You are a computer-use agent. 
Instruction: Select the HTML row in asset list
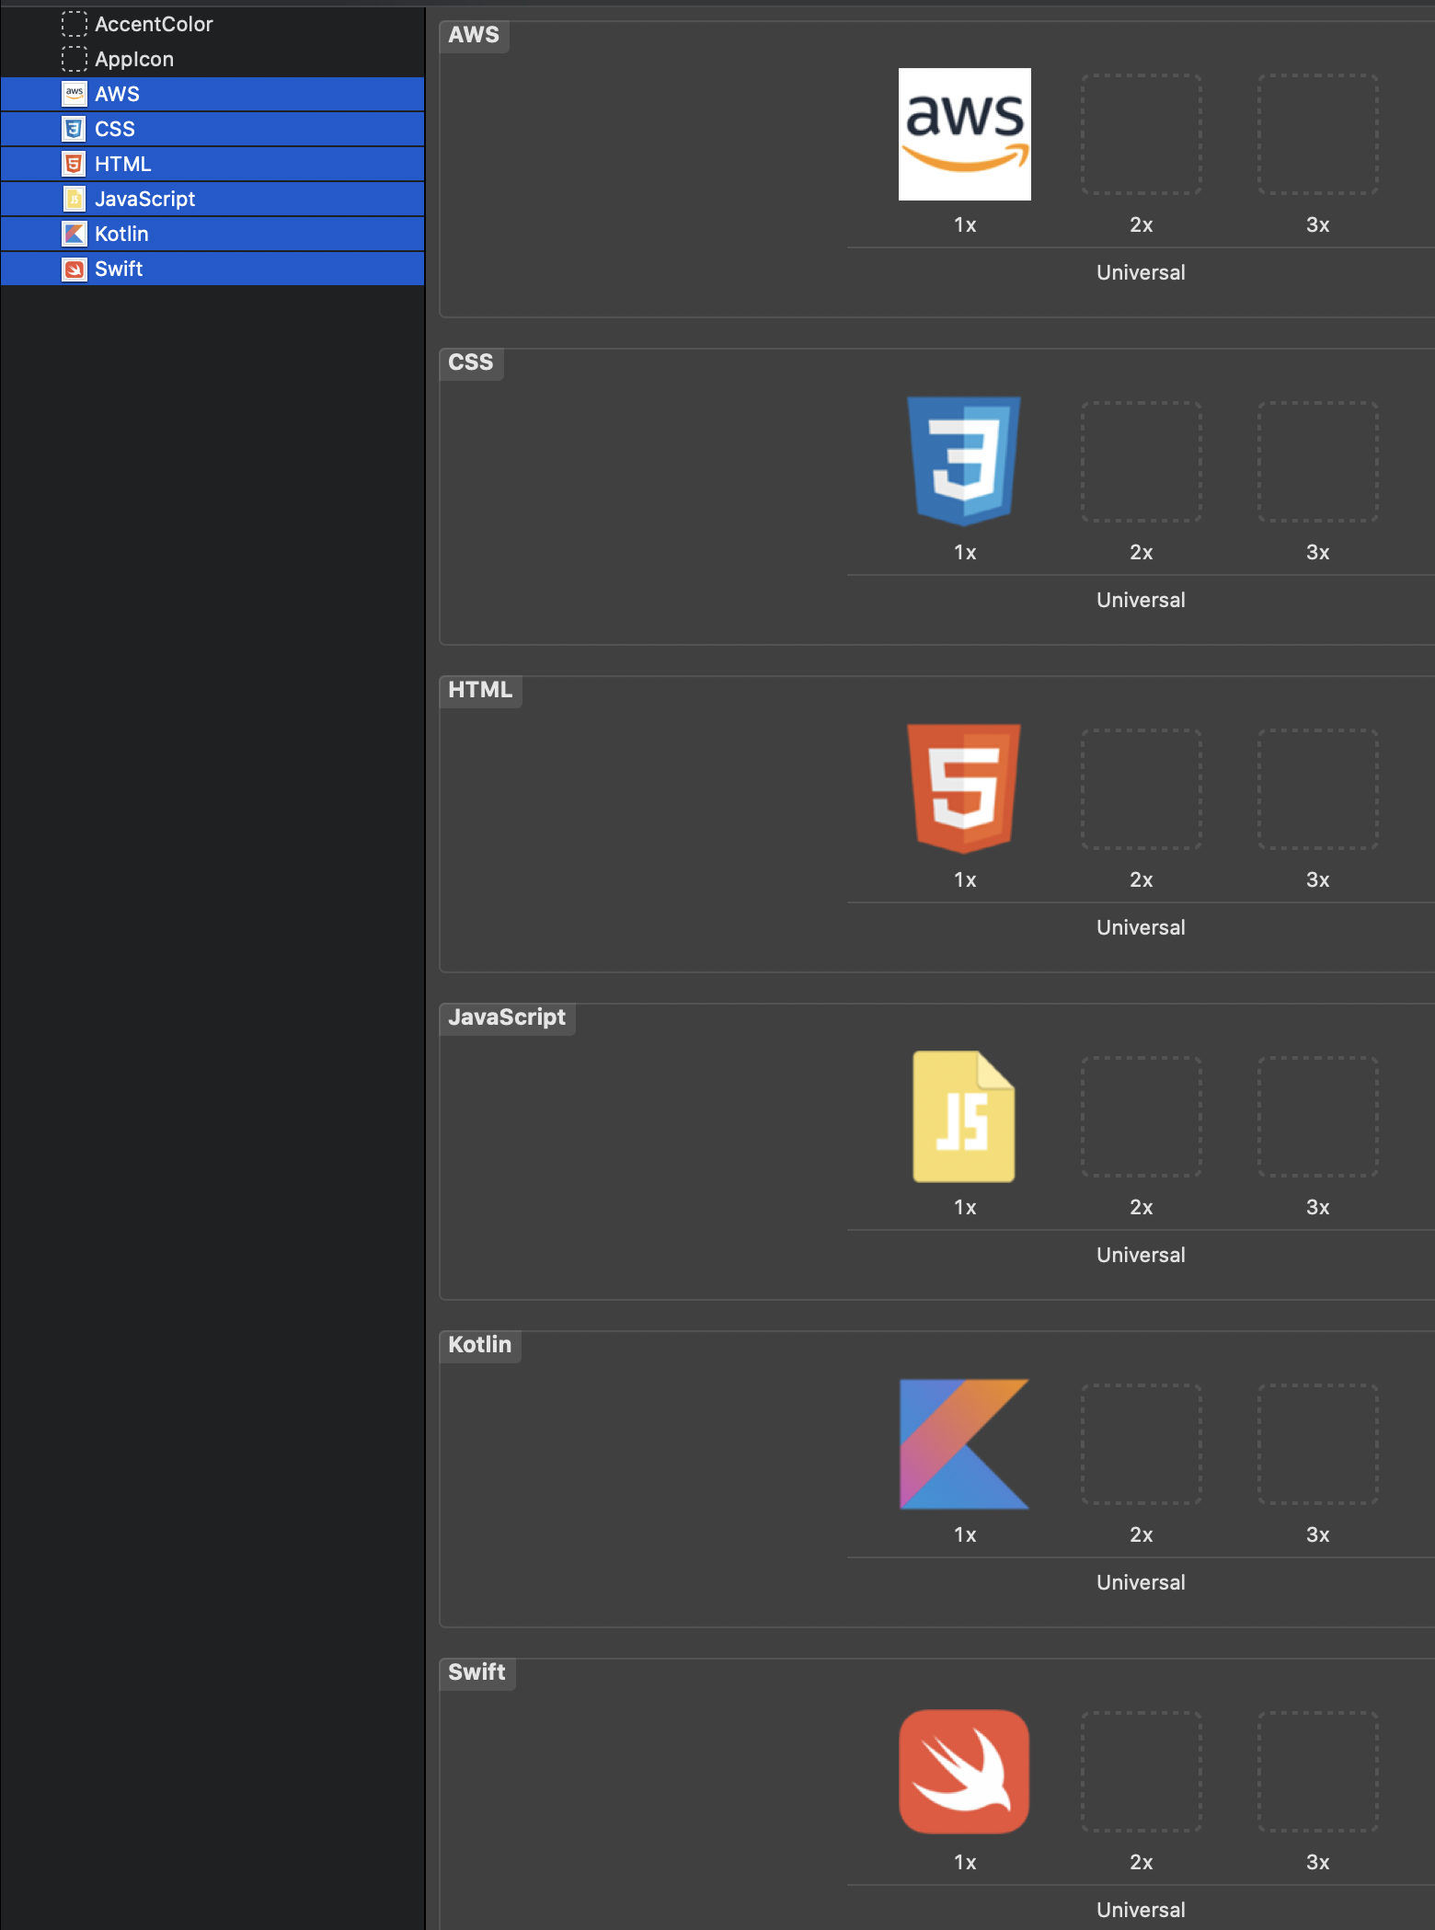click(x=212, y=164)
